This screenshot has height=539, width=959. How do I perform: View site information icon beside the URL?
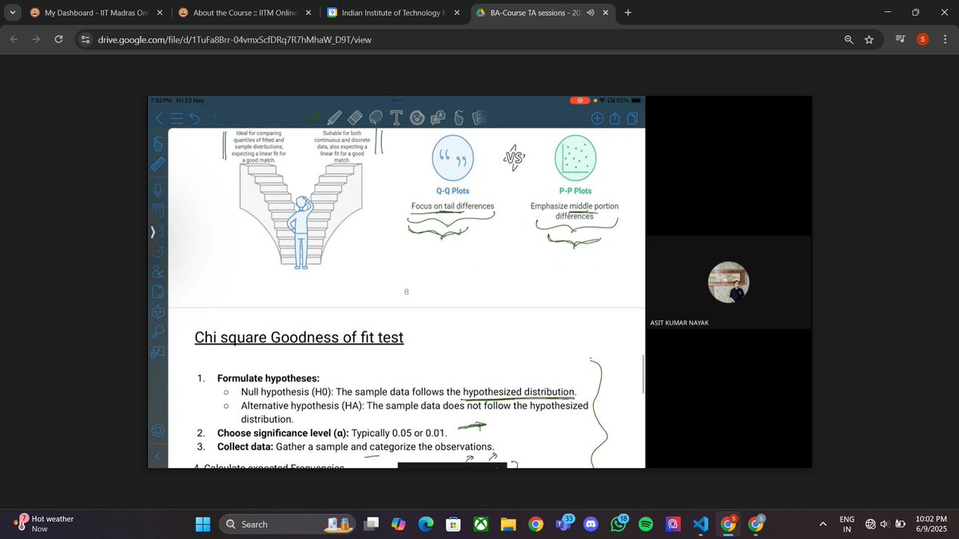[86, 39]
